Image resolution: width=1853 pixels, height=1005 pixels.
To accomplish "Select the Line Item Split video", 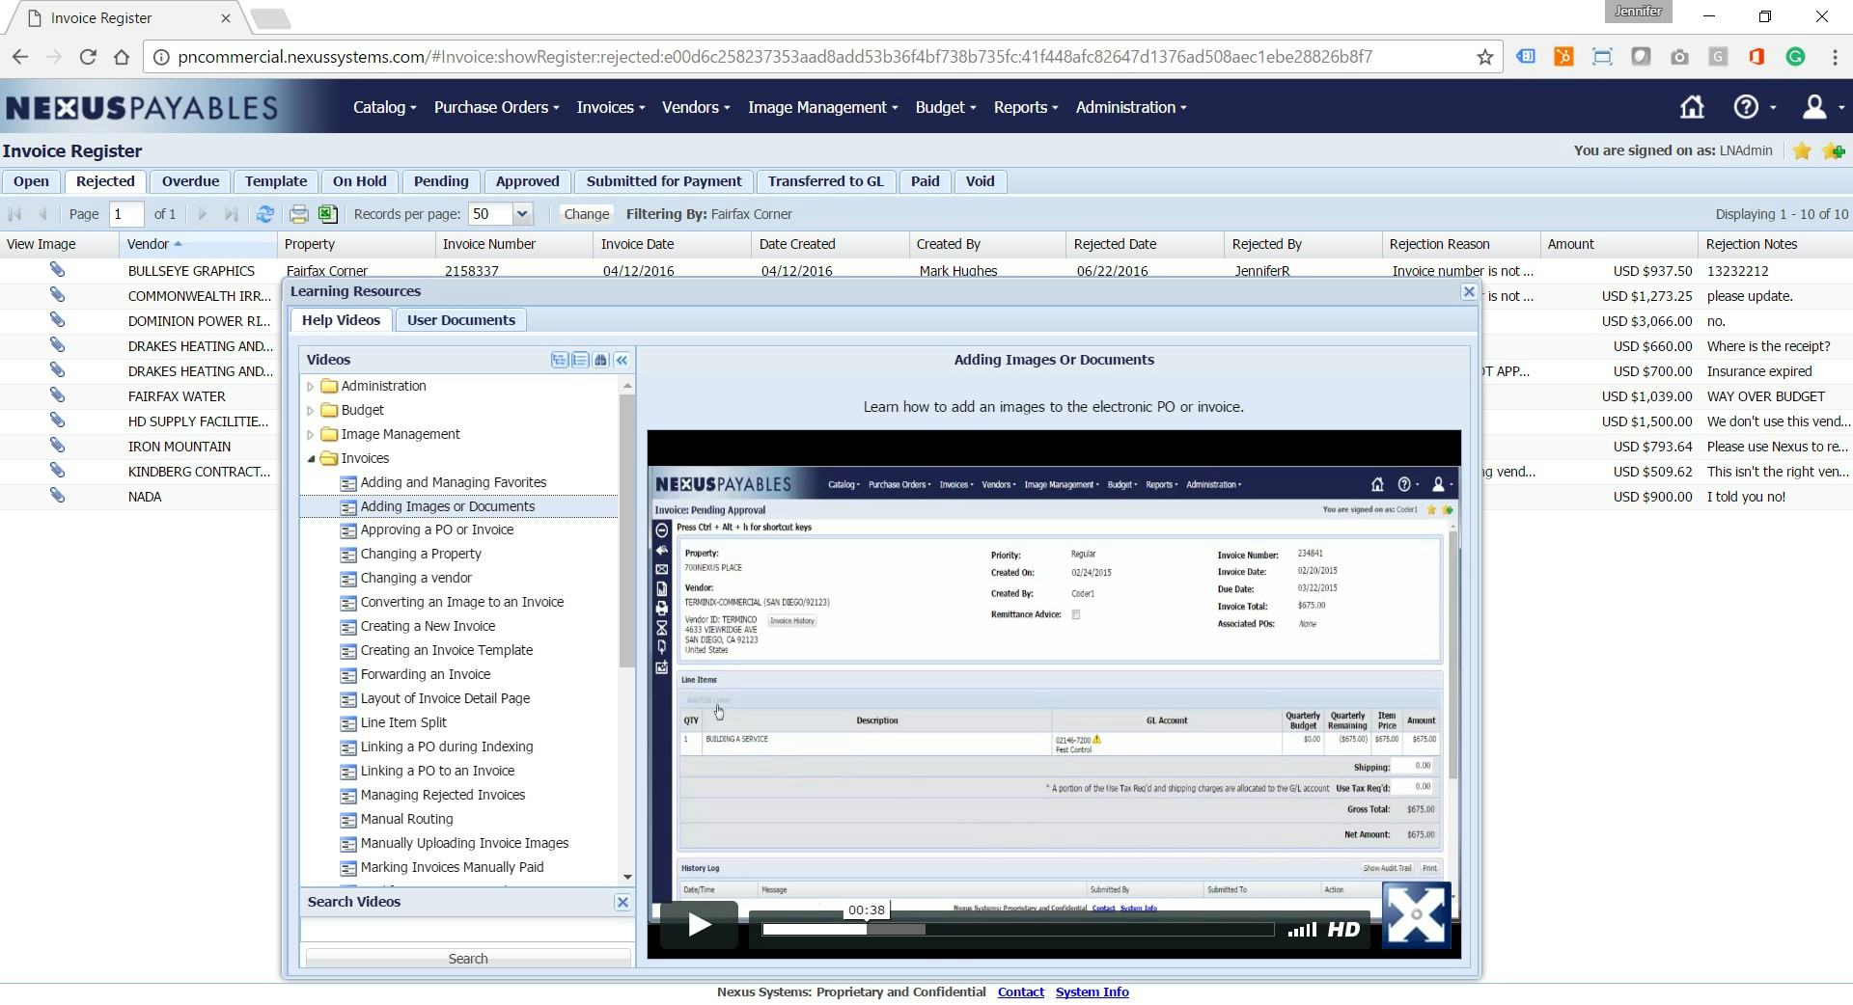I will (402, 722).
